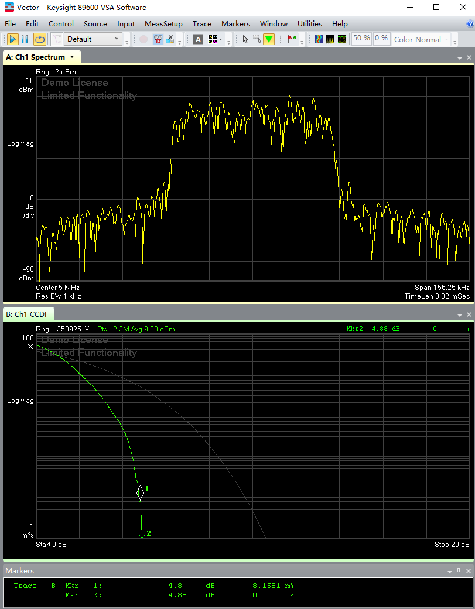
Task: Click the spectrogram color display icon
Action: point(319,39)
